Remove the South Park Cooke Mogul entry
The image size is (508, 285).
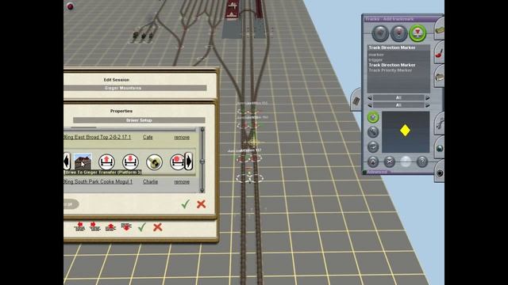click(x=182, y=182)
